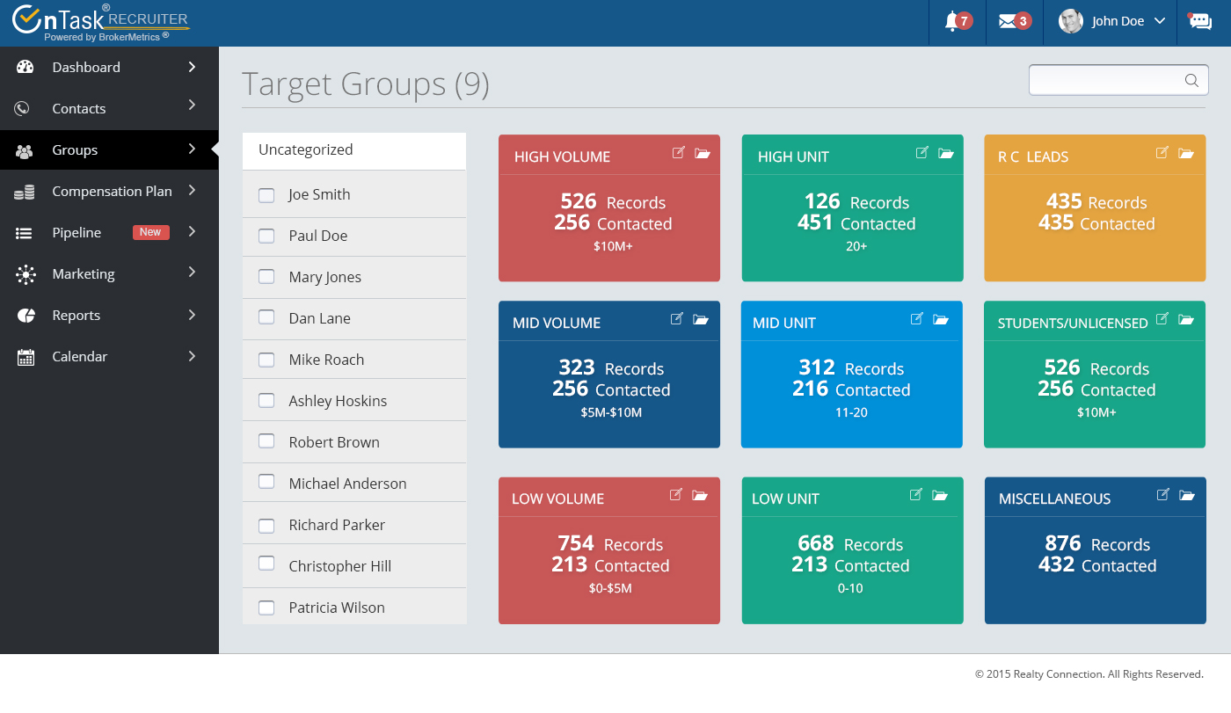Image resolution: width=1231 pixels, height=713 pixels.
Task: Click the OnTask Recruiter logo
Action: [x=101, y=22]
